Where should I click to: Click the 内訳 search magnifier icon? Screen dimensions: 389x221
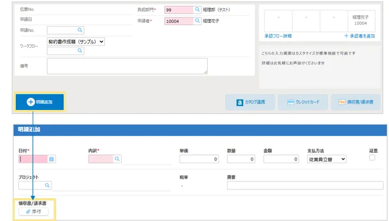(x=117, y=159)
